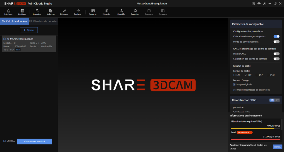Click the Reconstruction 3DGS heading
Image resolution: width=284 pixels, height=152 pixels.
tap(244, 100)
